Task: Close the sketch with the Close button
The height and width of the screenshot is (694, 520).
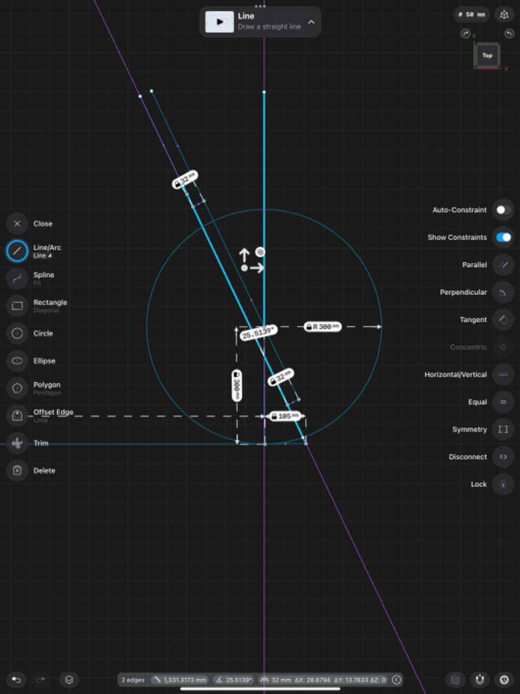Action: tap(17, 224)
